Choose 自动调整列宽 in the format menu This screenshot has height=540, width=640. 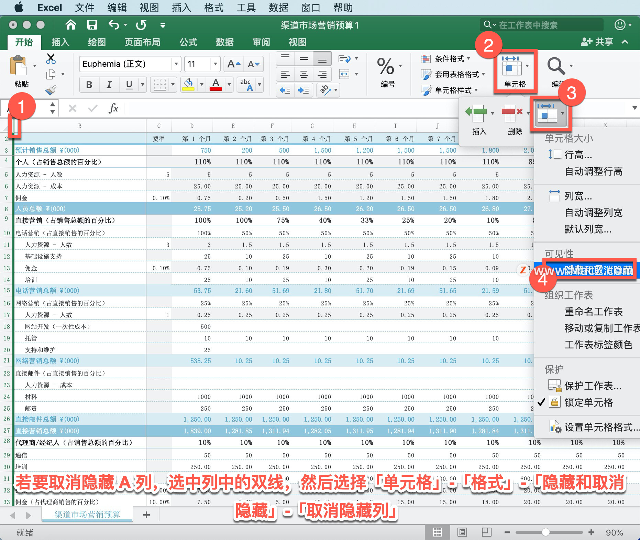click(594, 213)
